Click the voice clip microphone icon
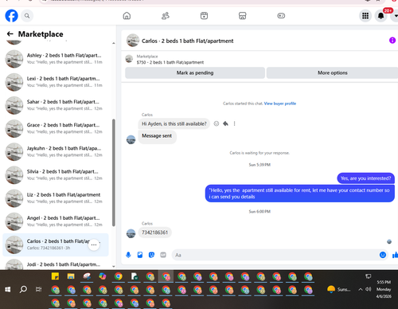Viewport: 398px width, 309px height. pos(128,255)
